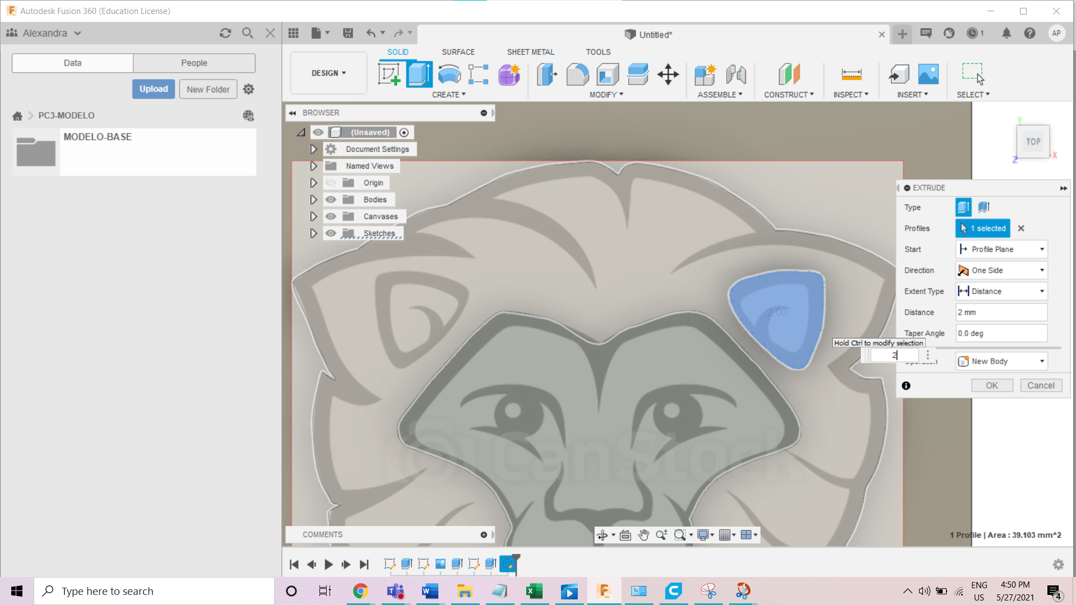Click the Redo arrow
The image size is (1076, 605).
(x=398, y=33)
